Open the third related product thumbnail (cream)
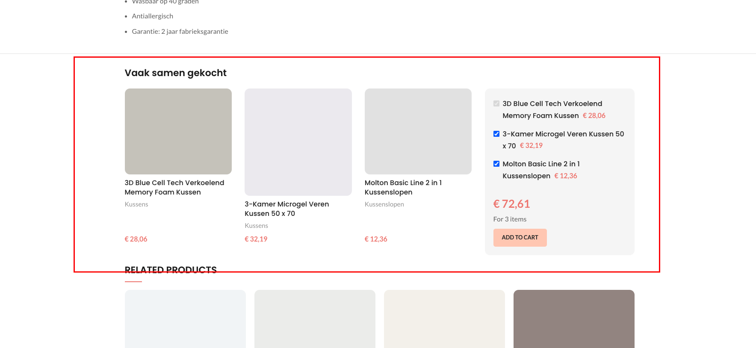Image resolution: width=756 pixels, height=348 pixels. pyautogui.click(x=444, y=319)
